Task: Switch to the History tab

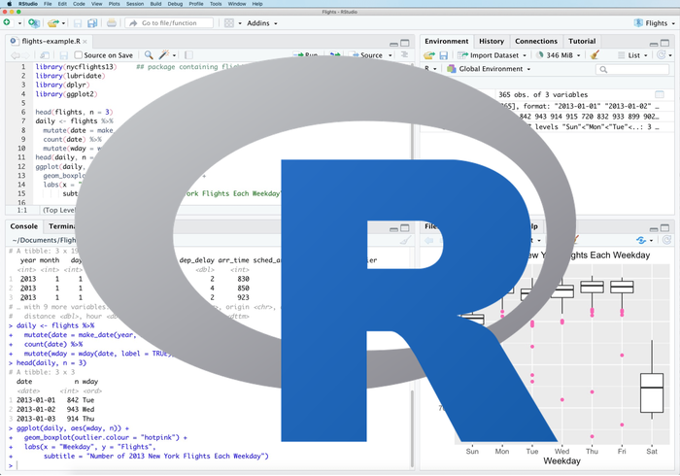Action: pos(491,41)
